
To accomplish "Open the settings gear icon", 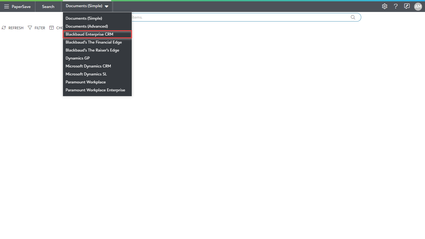I will [x=384, y=6].
